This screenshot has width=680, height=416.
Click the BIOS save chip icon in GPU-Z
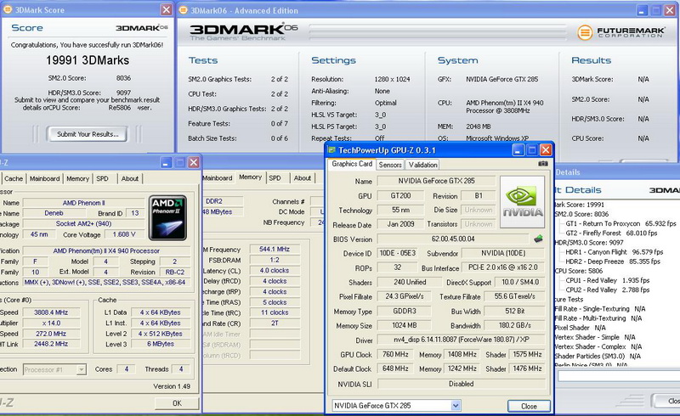click(538, 239)
